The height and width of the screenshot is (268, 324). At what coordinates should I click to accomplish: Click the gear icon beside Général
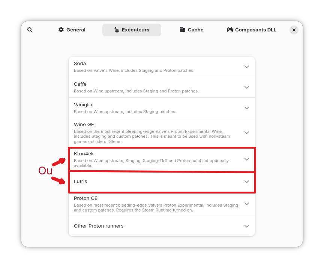(x=61, y=30)
